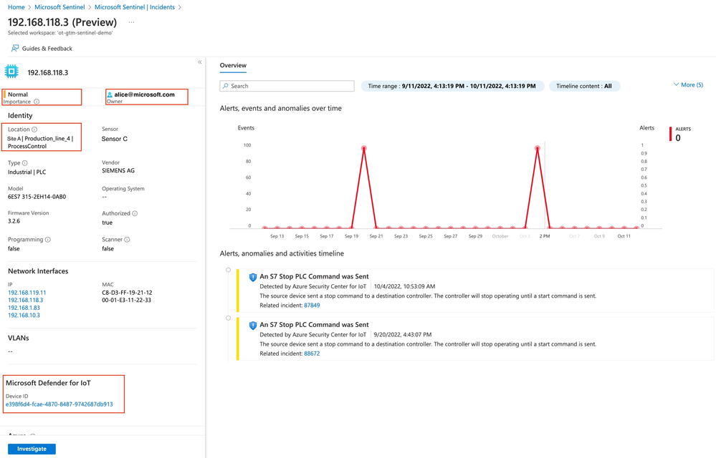Open related incident 88672
Viewport: 716px width, 458px height.
click(x=312, y=354)
